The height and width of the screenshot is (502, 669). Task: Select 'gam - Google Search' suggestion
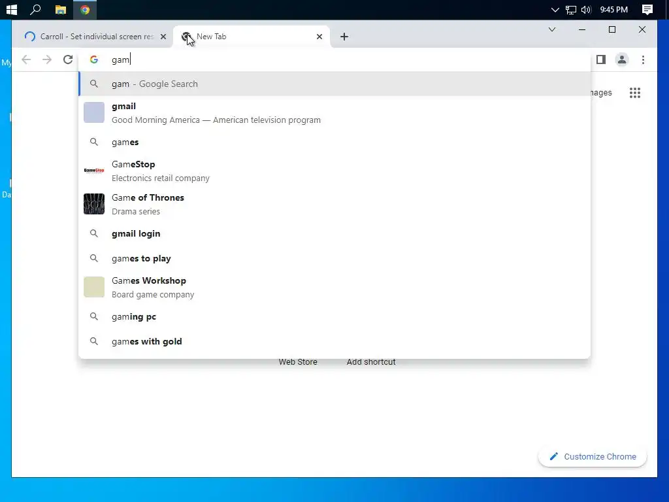coord(334,84)
